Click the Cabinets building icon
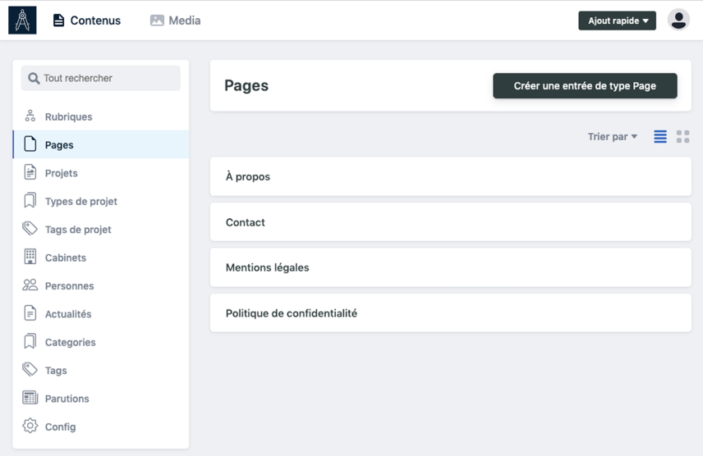703x456 pixels. coord(30,257)
